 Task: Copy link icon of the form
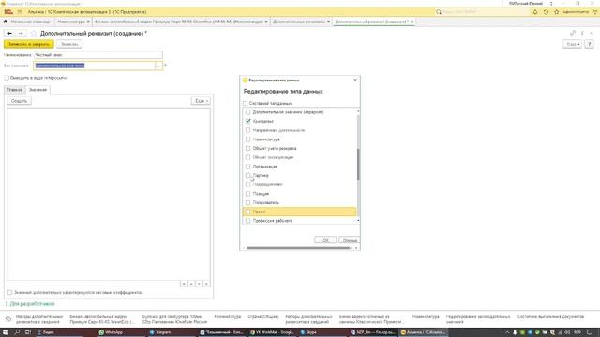tap(573, 34)
